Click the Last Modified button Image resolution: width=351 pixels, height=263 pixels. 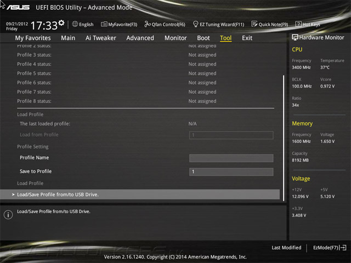[x=286, y=248]
